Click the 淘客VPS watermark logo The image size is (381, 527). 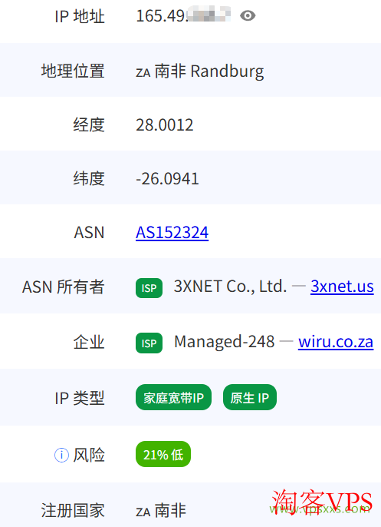point(322,502)
